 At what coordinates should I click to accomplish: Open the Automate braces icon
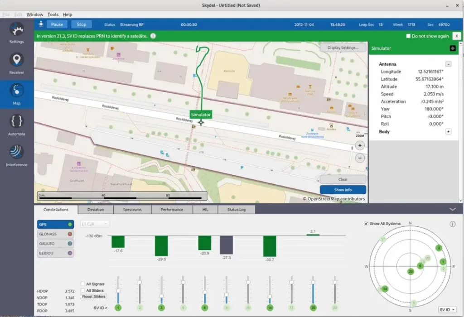coord(17,125)
